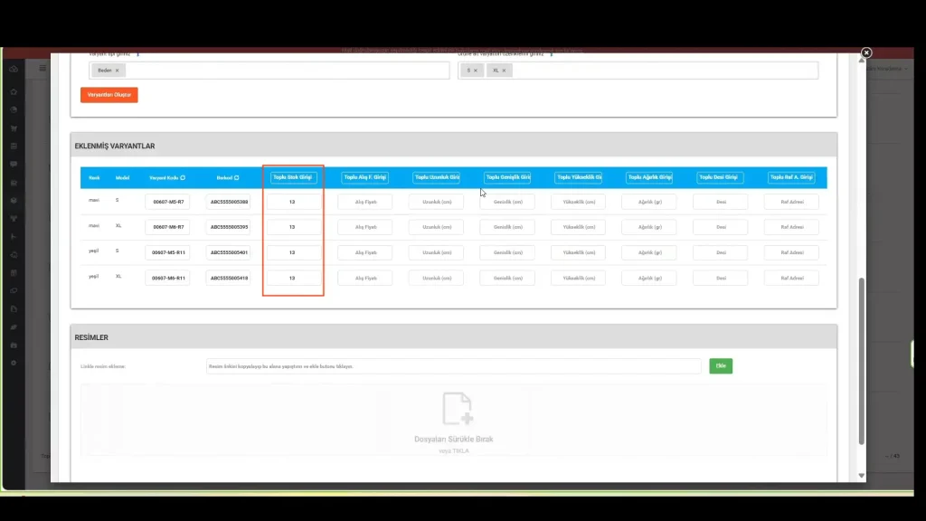926x521 pixels.
Task: Click Toplu Alış F. Girişi header button
Action: 364,177
